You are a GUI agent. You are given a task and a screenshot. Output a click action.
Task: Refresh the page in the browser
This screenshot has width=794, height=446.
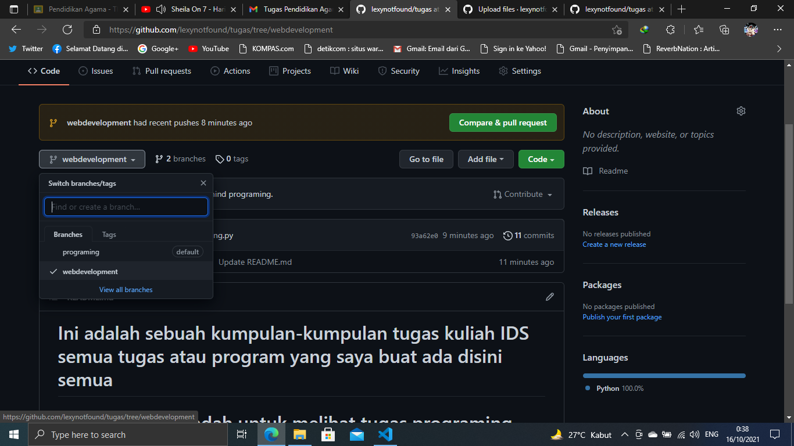click(x=67, y=30)
